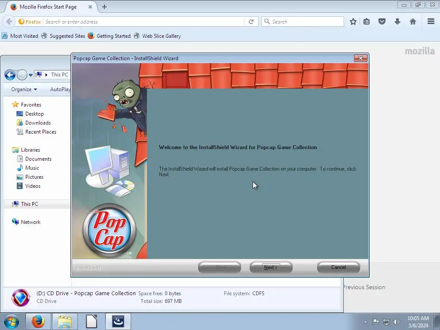Viewport: 440px width, 330px height.
Task: Select Favorites in Explorer navigation pane
Action: coord(27,105)
